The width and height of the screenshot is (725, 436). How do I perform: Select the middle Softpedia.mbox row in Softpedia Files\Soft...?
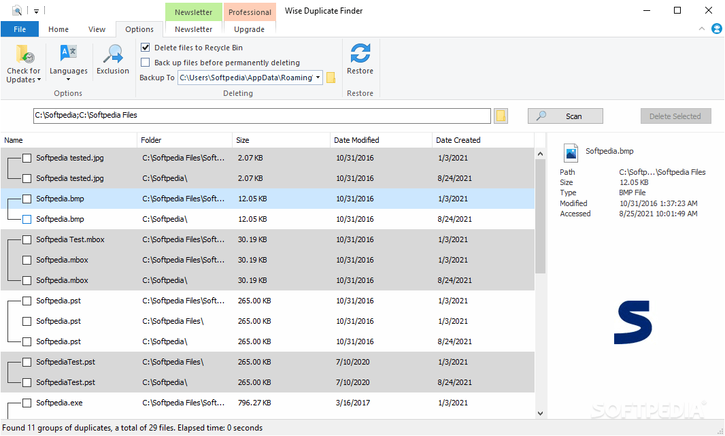[x=267, y=260]
